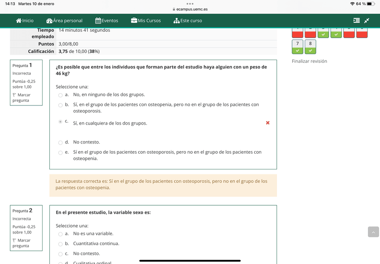Image resolution: width=380 pixels, height=264 pixels.
Task: Click the exit fullscreen arrows icon
Action: coord(367,20)
